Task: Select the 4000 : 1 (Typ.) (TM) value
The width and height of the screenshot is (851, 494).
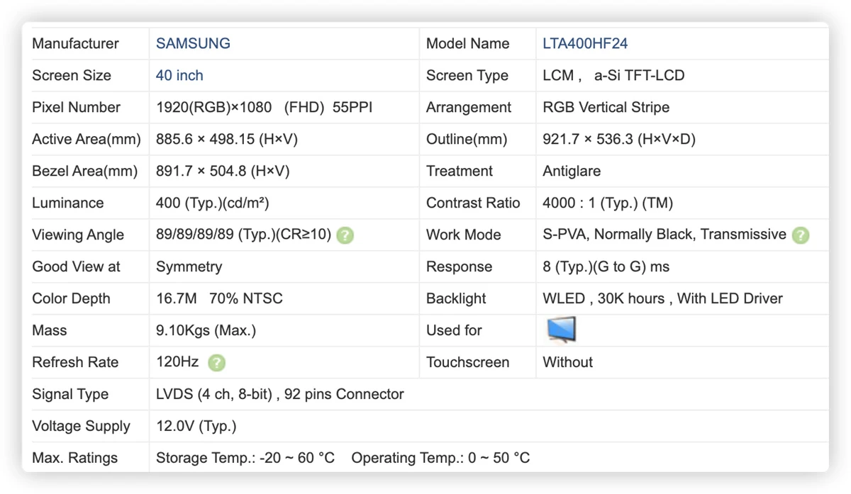Action: [608, 203]
